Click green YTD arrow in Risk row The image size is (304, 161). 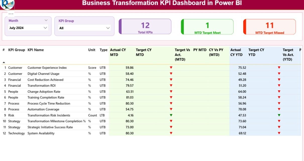click(x=279, y=115)
